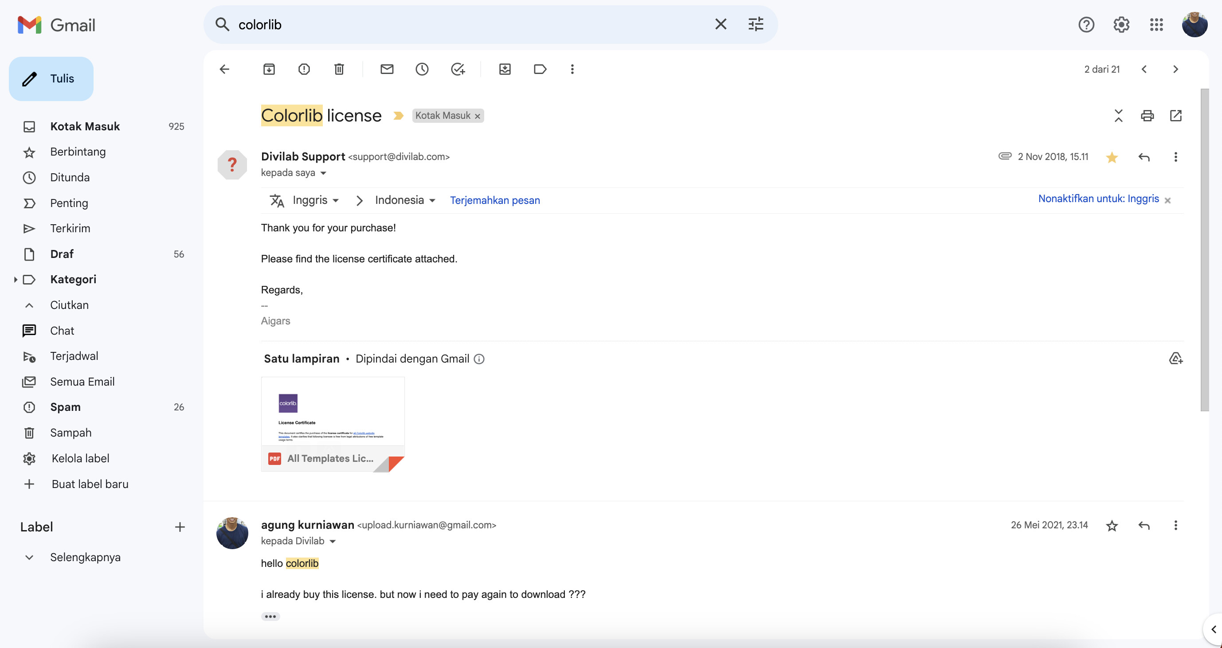The image size is (1222, 648).
Task: Open Gmail settings gear
Action: [x=1121, y=25]
